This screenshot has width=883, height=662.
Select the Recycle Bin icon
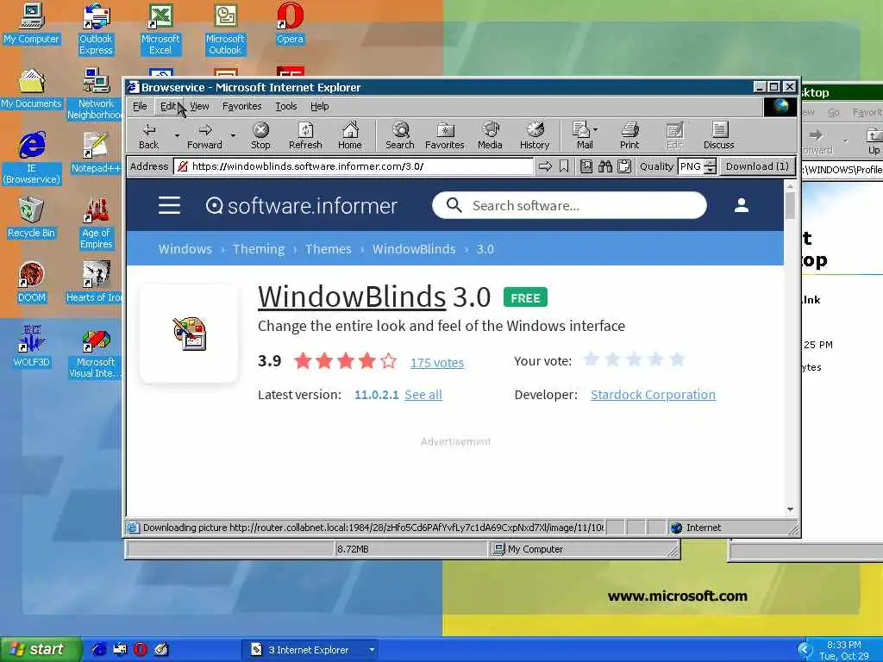click(32, 217)
